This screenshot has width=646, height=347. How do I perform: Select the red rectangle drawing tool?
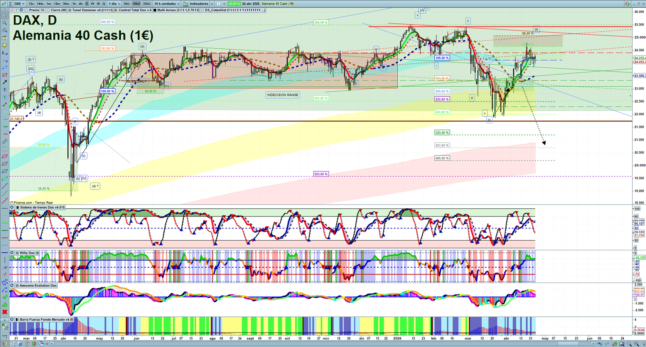click(x=5, y=75)
